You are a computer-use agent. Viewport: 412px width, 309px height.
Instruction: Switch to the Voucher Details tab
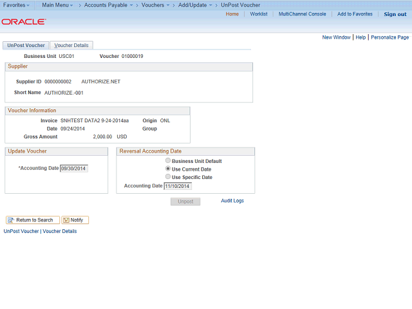click(71, 45)
